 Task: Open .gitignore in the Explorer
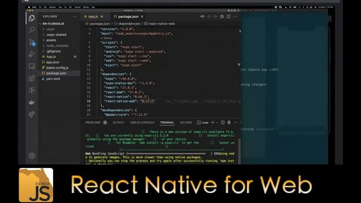[x=54, y=51]
